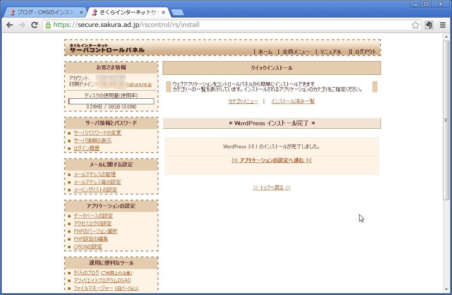Open ファイルマネージャー link
Screen dimensions: 452x295
point(93,288)
